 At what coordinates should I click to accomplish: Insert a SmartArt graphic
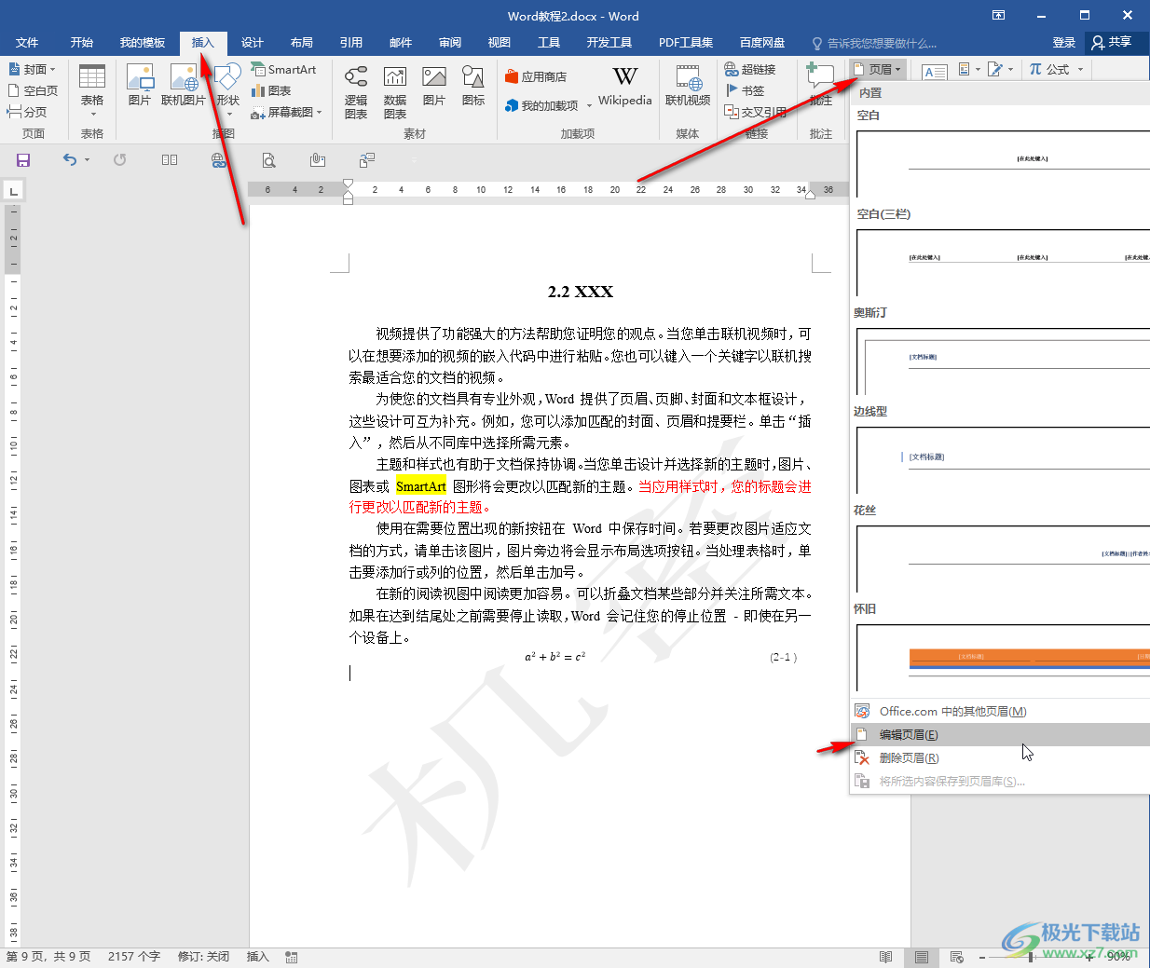(x=283, y=70)
